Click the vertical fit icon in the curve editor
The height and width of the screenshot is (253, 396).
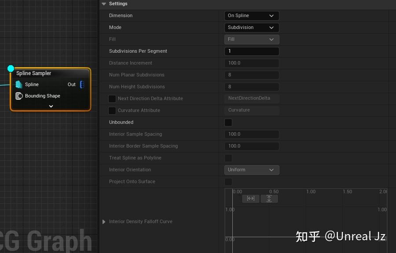click(269, 199)
